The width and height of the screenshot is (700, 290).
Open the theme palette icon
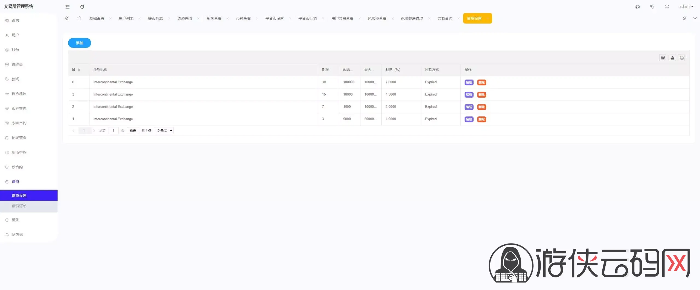(x=637, y=7)
